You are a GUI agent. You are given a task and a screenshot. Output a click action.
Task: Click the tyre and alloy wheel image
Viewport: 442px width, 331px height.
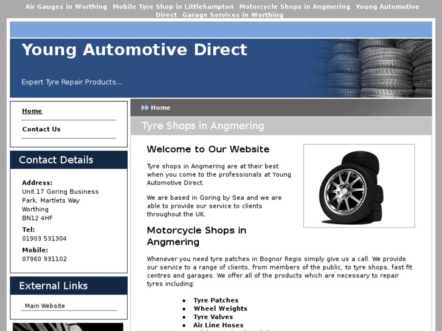[359, 186]
